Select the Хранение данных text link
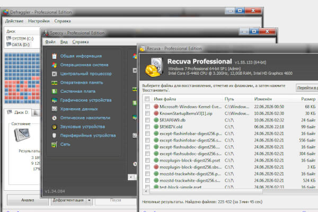The width and height of the screenshot is (318, 212). 79,109
